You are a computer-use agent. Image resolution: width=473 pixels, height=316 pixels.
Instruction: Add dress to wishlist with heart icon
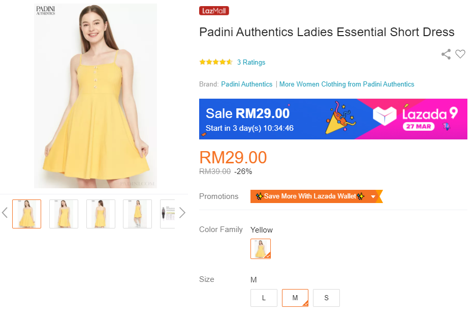pos(460,54)
